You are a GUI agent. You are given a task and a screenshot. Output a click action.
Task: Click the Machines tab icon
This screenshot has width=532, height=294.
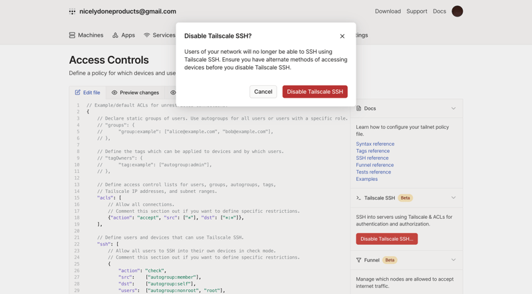pos(72,35)
